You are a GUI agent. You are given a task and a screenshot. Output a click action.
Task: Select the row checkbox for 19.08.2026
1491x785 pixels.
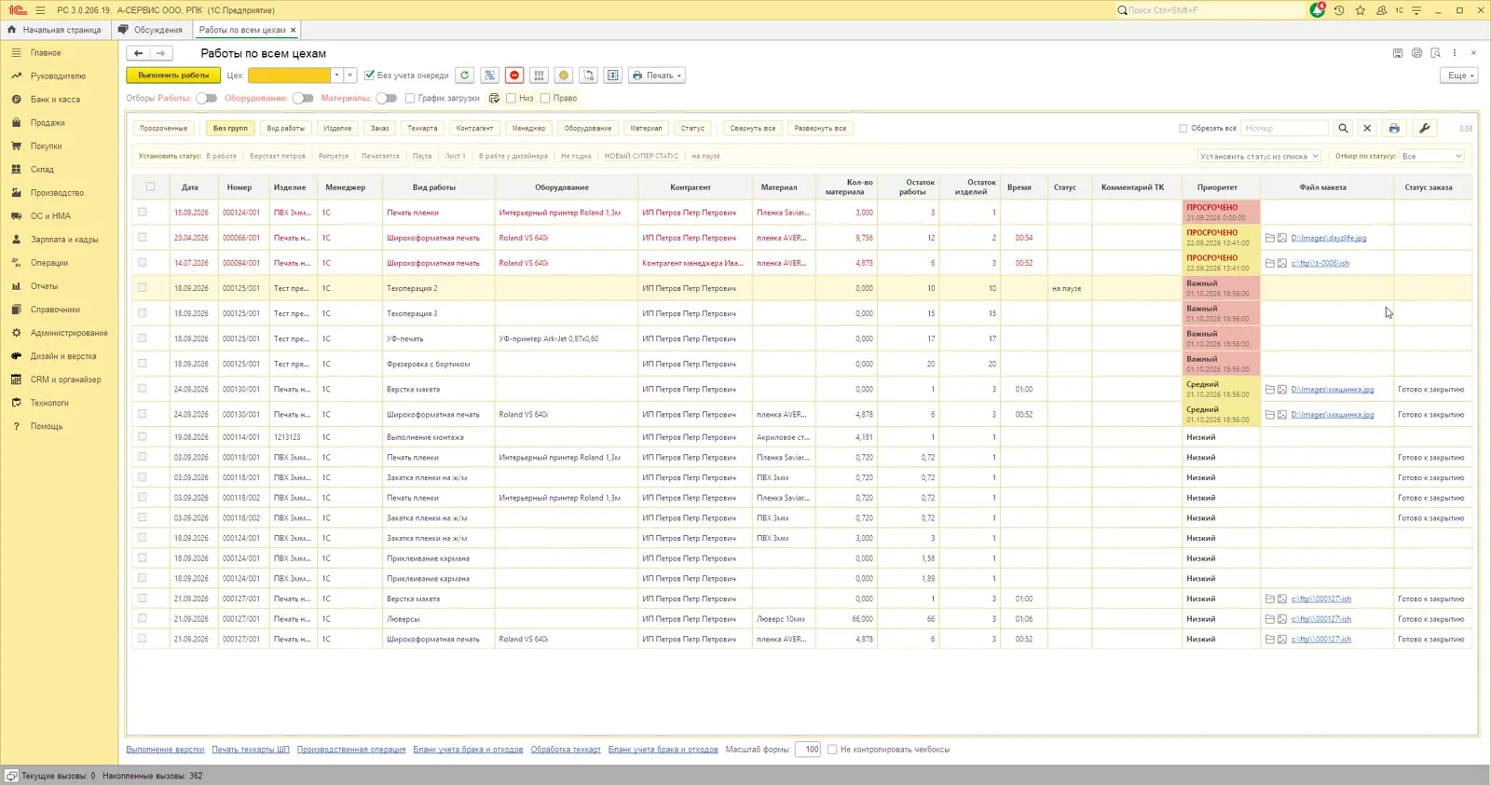143,436
